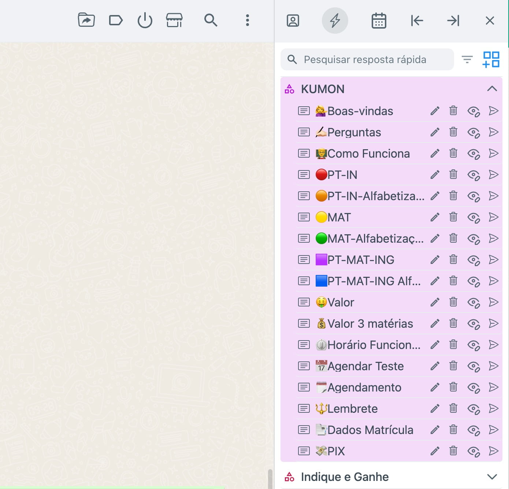Image resolution: width=509 pixels, height=489 pixels.
Task: Toggle preview eye for PIX reply
Action: pyautogui.click(x=473, y=451)
